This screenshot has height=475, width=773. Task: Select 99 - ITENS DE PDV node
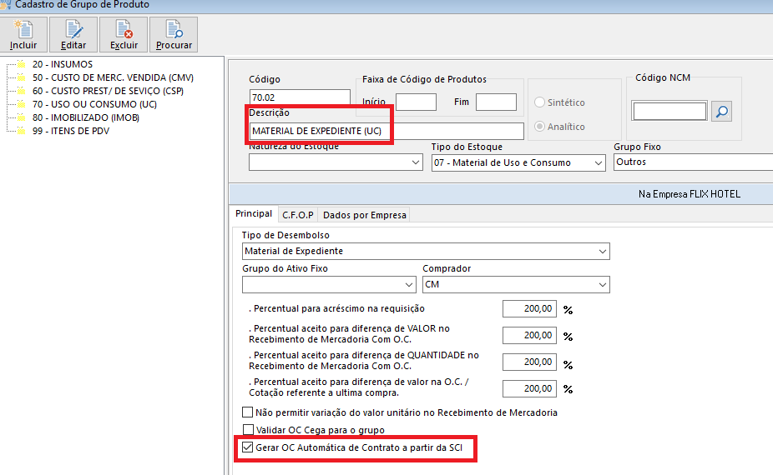(x=71, y=131)
